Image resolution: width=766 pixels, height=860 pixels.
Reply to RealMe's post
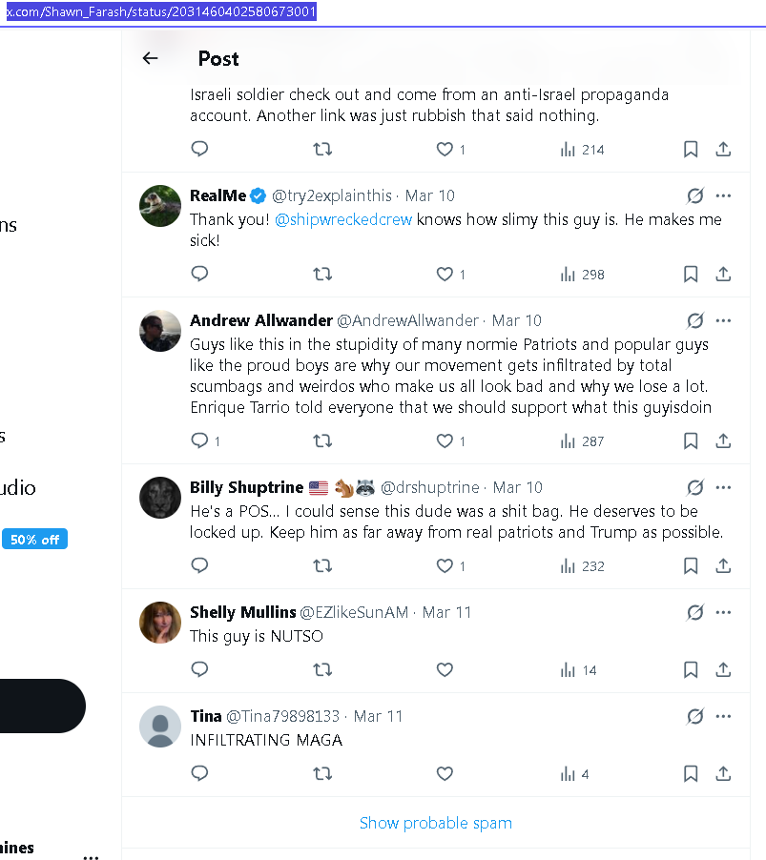pos(199,275)
